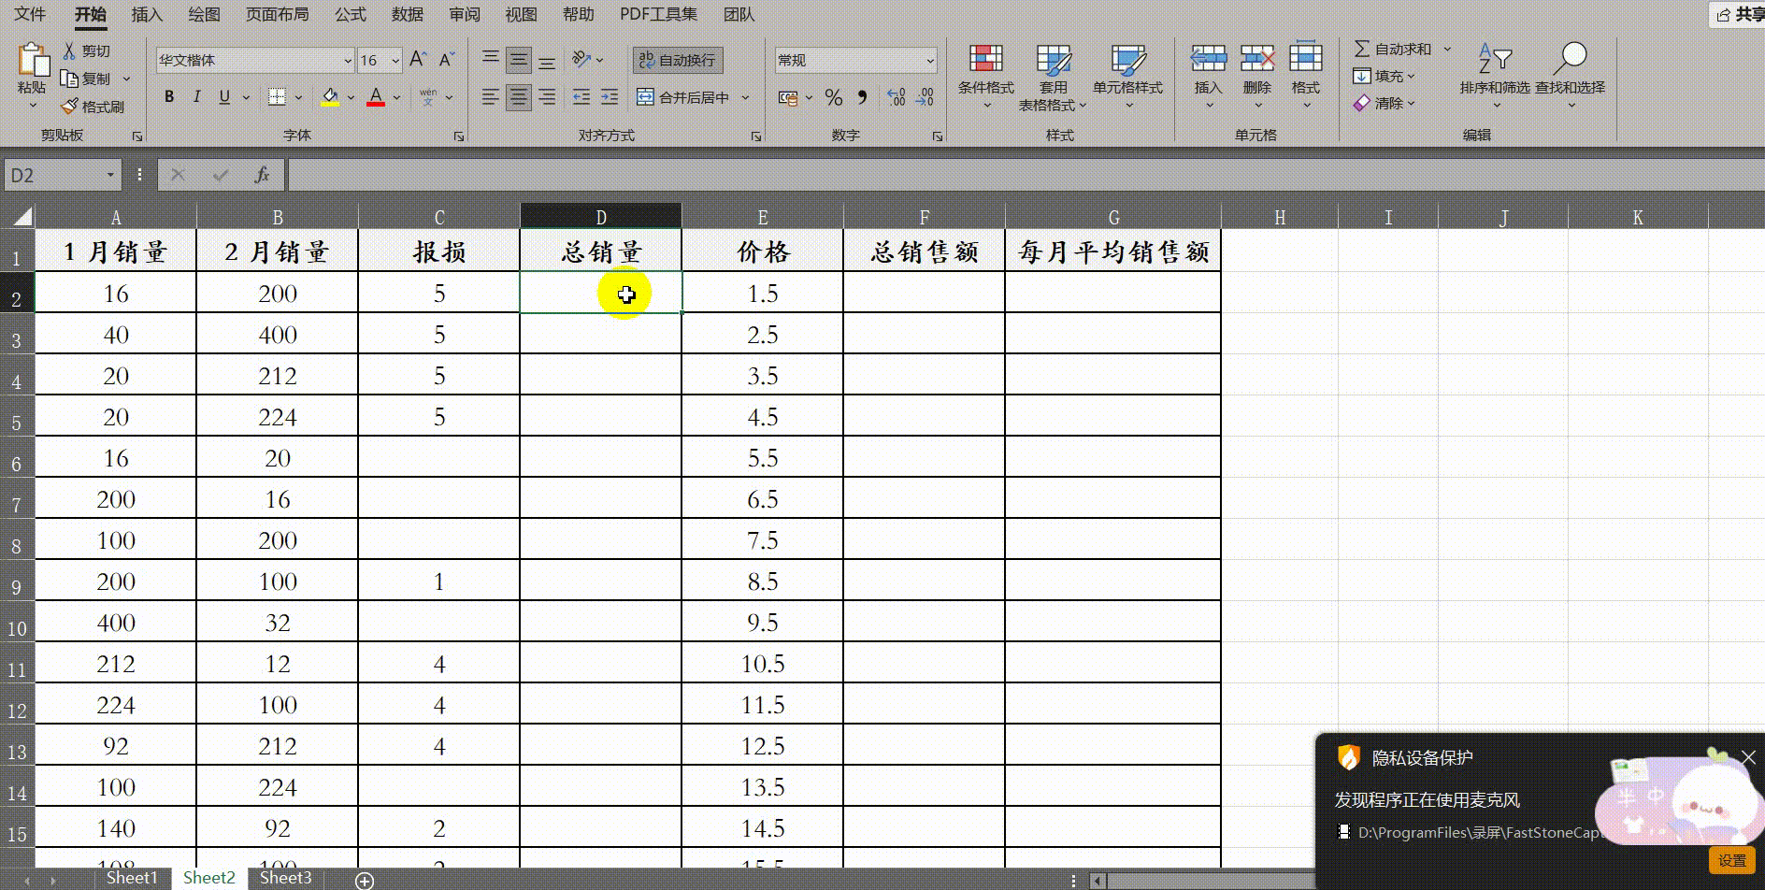Switch to the 视图 View tab
This screenshot has height=890, width=1765.
(521, 14)
